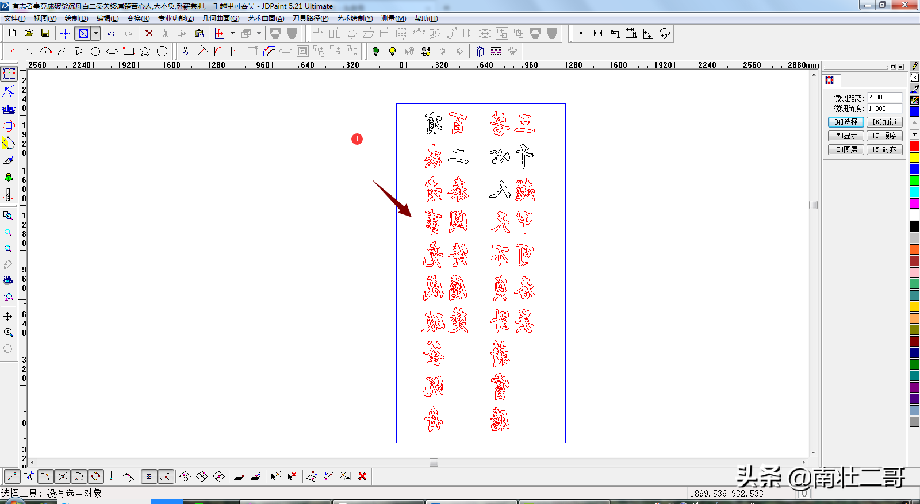Expand the view mode dropdown arrow

pyautogui.click(x=96, y=33)
